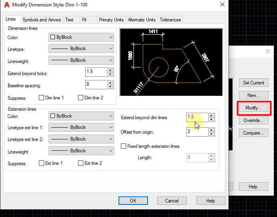
Task: Switch to the Lines tab
Action: (12, 19)
